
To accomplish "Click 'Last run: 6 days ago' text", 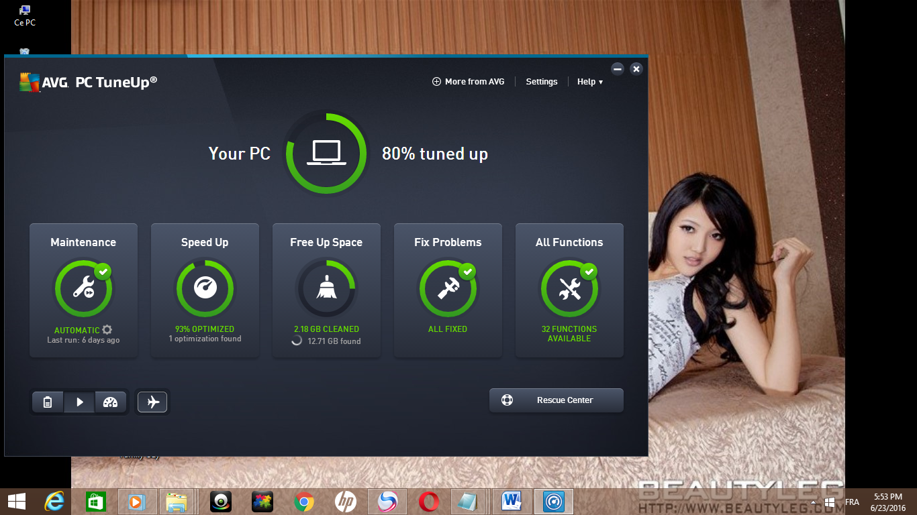I will pyautogui.click(x=83, y=340).
